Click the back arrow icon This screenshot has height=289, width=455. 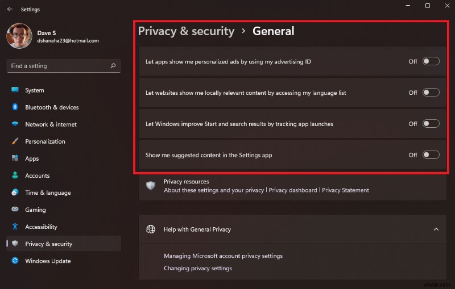pos(10,9)
